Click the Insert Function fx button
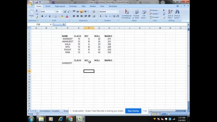217x122 pixels. (x=64, y=24)
